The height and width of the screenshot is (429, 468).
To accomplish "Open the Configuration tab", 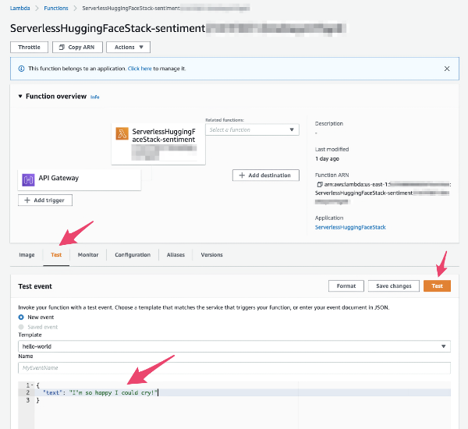I will tap(133, 254).
